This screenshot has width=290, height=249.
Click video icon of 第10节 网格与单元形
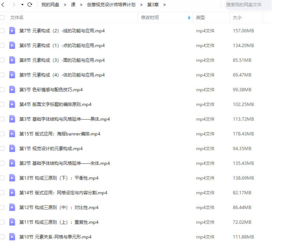click(x=12, y=237)
